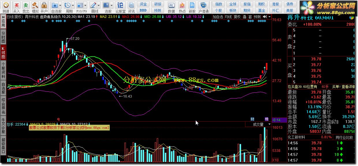This screenshot has height=166, width=358.
Task: Click the 榜 ranking marker on chart
Action: point(266,119)
